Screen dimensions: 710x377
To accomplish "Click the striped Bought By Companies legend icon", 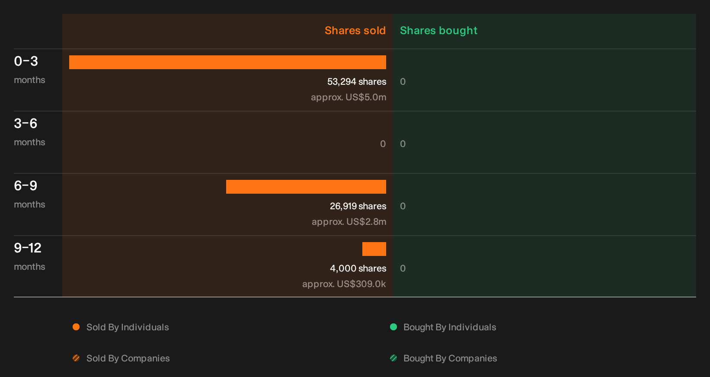I will pyautogui.click(x=393, y=358).
